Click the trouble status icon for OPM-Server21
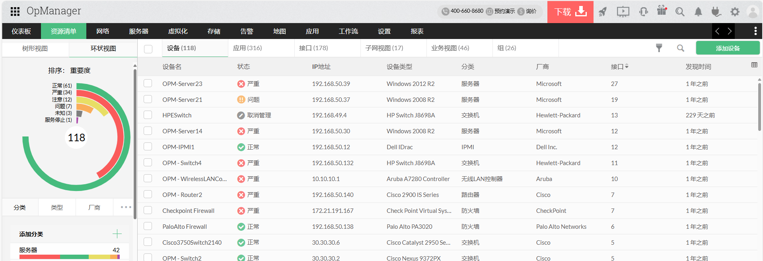The width and height of the screenshot is (763, 261). click(241, 99)
